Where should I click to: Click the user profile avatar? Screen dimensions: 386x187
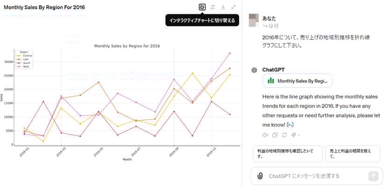point(253,20)
